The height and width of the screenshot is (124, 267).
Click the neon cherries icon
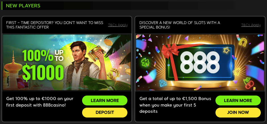click(x=248, y=83)
